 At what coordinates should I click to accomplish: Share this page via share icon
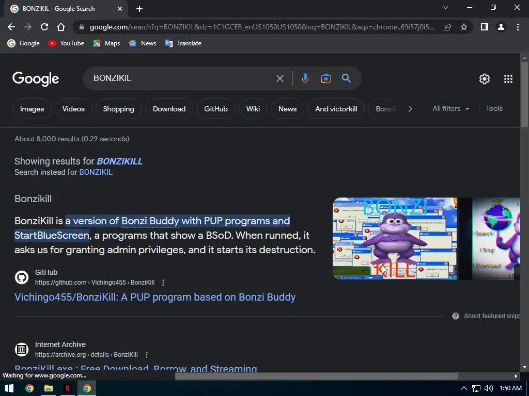[x=447, y=27]
